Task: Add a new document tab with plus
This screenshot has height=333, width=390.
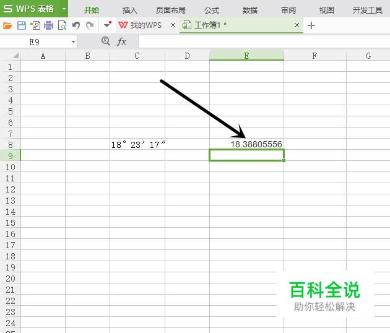Action: coord(311,25)
